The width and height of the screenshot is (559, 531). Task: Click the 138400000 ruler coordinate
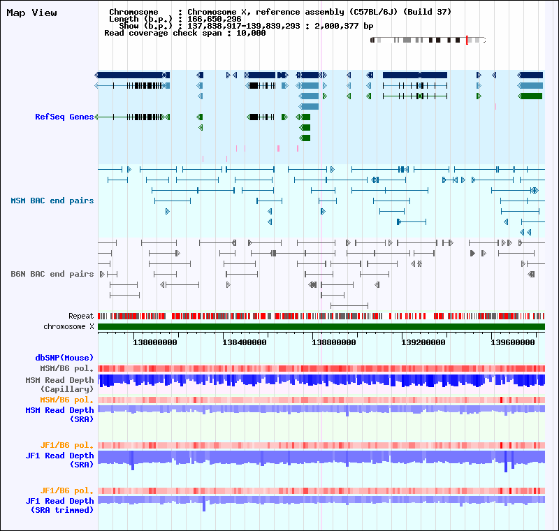245,342
